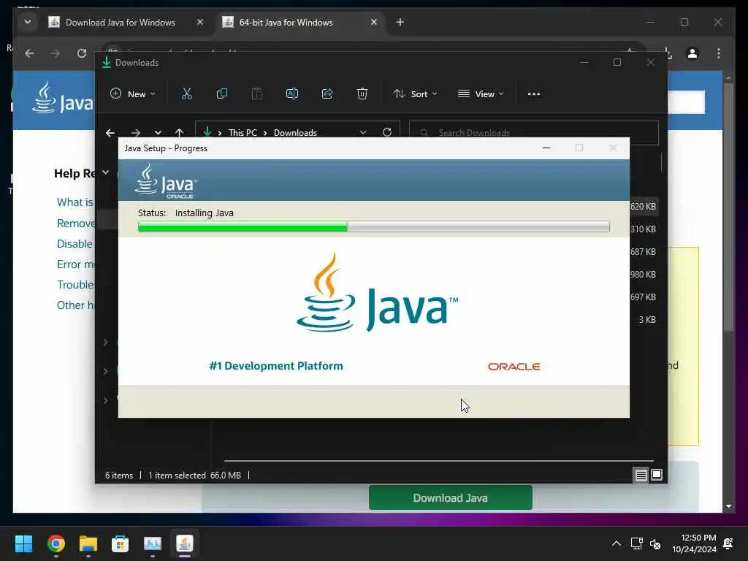Open File Explorer from the taskbar
Screen dimensions: 748x561
coord(88,543)
